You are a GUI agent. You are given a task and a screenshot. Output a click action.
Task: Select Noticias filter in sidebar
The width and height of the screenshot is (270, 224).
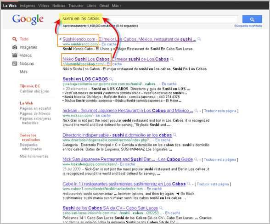pyautogui.click(x=27, y=64)
